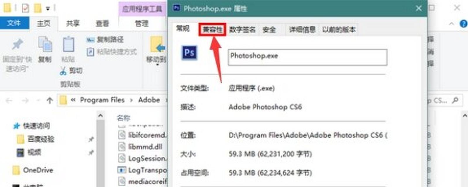The height and width of the screenshot is (187, 468).
Task: Close the Photoshop.exe properties dialog
Action: point(419,8)
